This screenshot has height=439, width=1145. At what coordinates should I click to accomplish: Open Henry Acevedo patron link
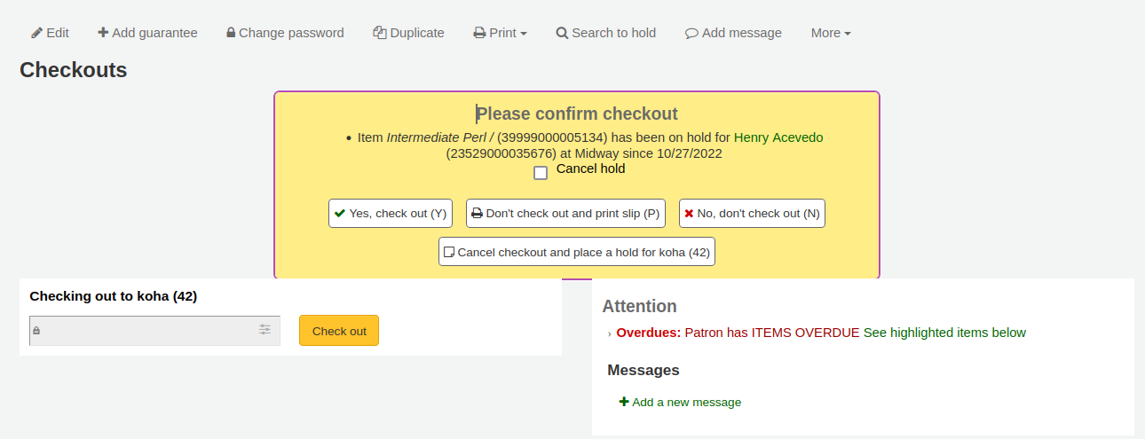point(778,137)
